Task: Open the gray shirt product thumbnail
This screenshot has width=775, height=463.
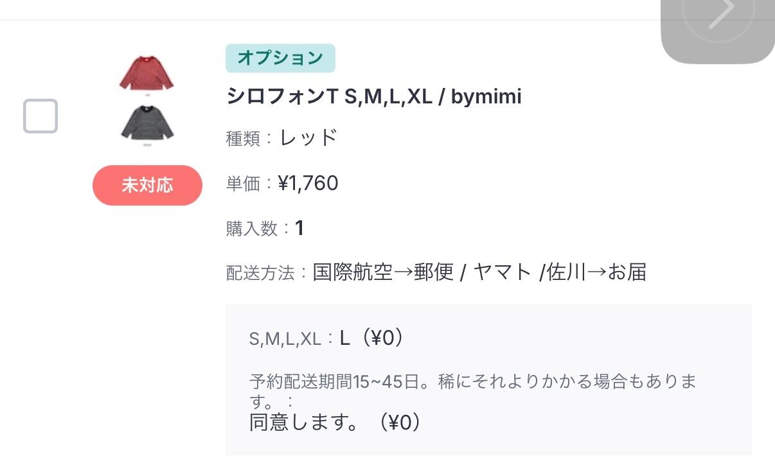Action: point(147,124)
